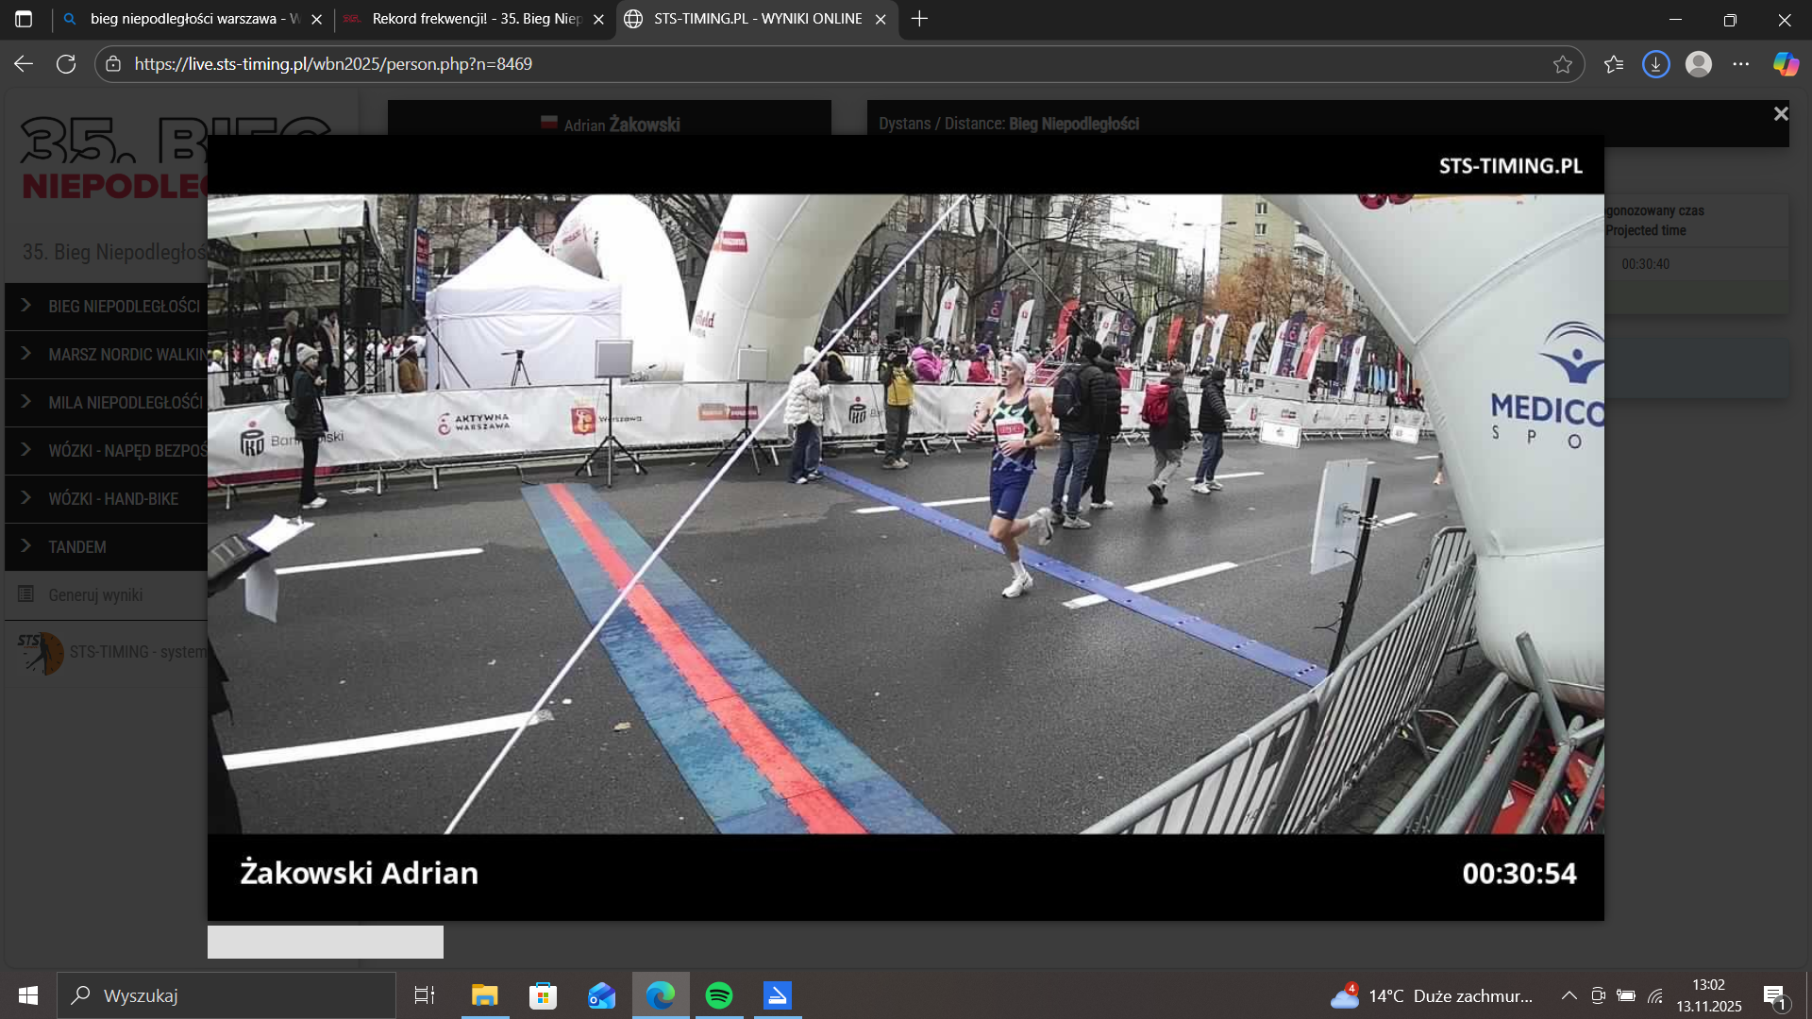Open a new browser tab
This screenshot has width=1812, height=1019.
click(919, 19)
